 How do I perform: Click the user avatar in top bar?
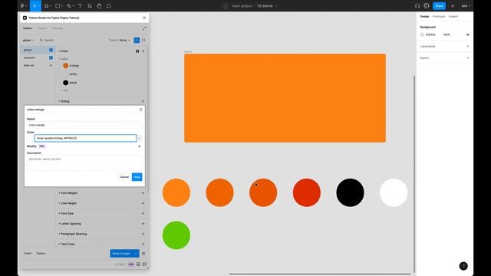click(x=427, y=5)
